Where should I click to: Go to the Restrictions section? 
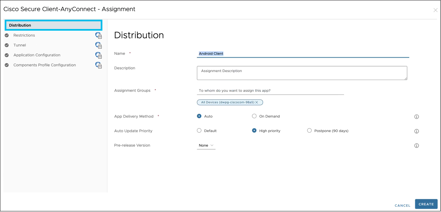coord(24,35)
